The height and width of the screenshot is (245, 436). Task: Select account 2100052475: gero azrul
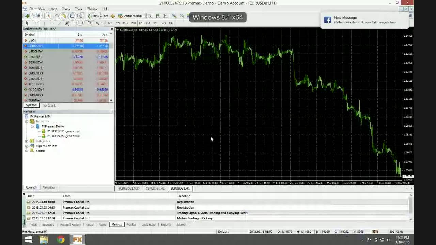[x=63, y=136]
